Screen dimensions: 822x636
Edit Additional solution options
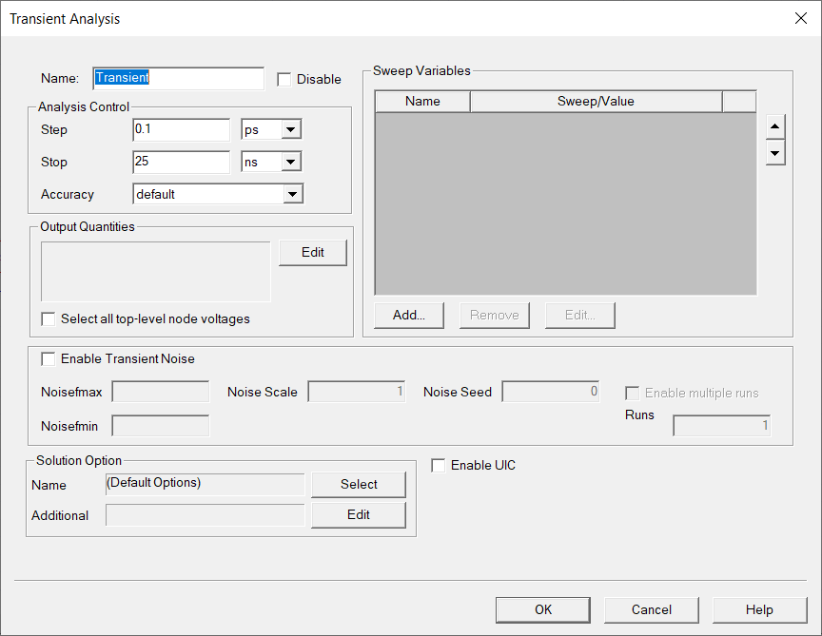[x=359, y=515]
